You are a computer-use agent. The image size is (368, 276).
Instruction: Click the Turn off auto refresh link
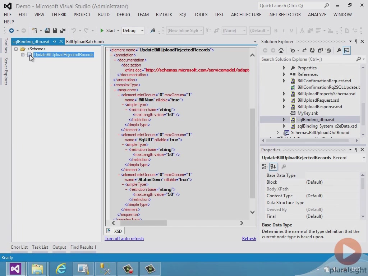click(124, 239)
